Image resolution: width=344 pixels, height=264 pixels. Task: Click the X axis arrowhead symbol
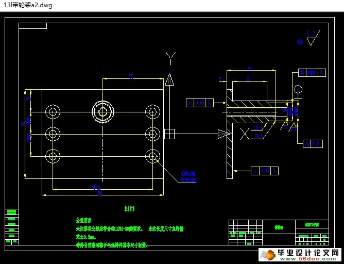222,134
